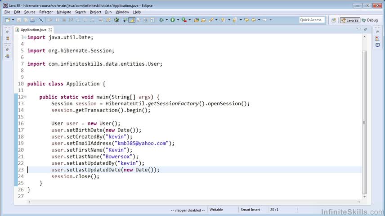Open the Debug configurations dropdown arrow
The height and width of the screenshot is (216, 385).
(167, 20)
